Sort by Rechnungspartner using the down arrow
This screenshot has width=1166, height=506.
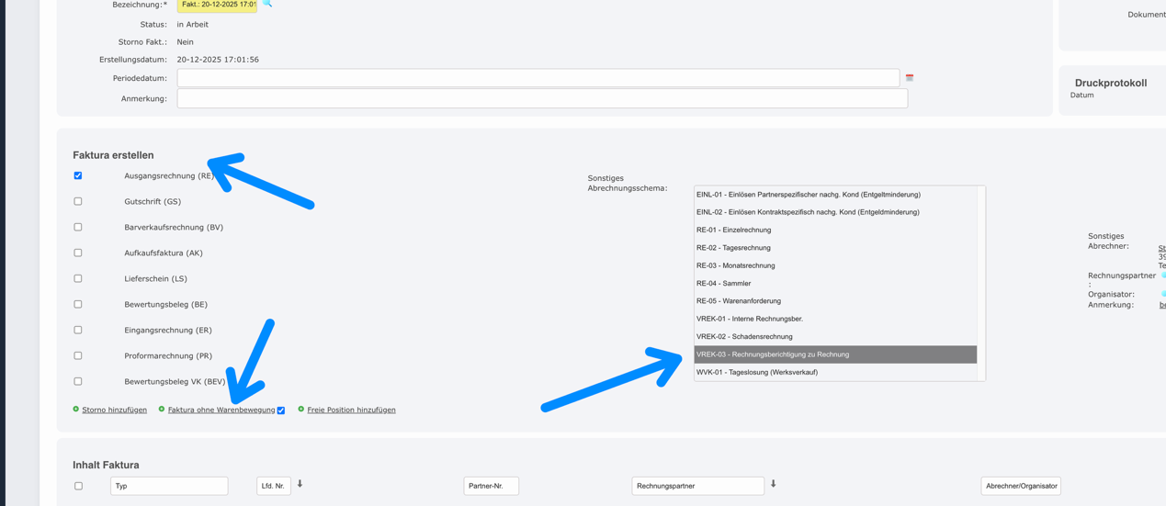pyautogui.click(x=773, y=484)
